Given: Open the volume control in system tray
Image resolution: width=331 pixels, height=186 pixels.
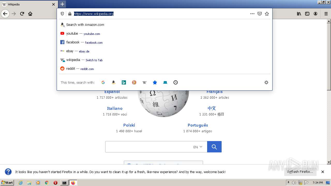Looking at the screenshot, I should (x=294, y=183).
